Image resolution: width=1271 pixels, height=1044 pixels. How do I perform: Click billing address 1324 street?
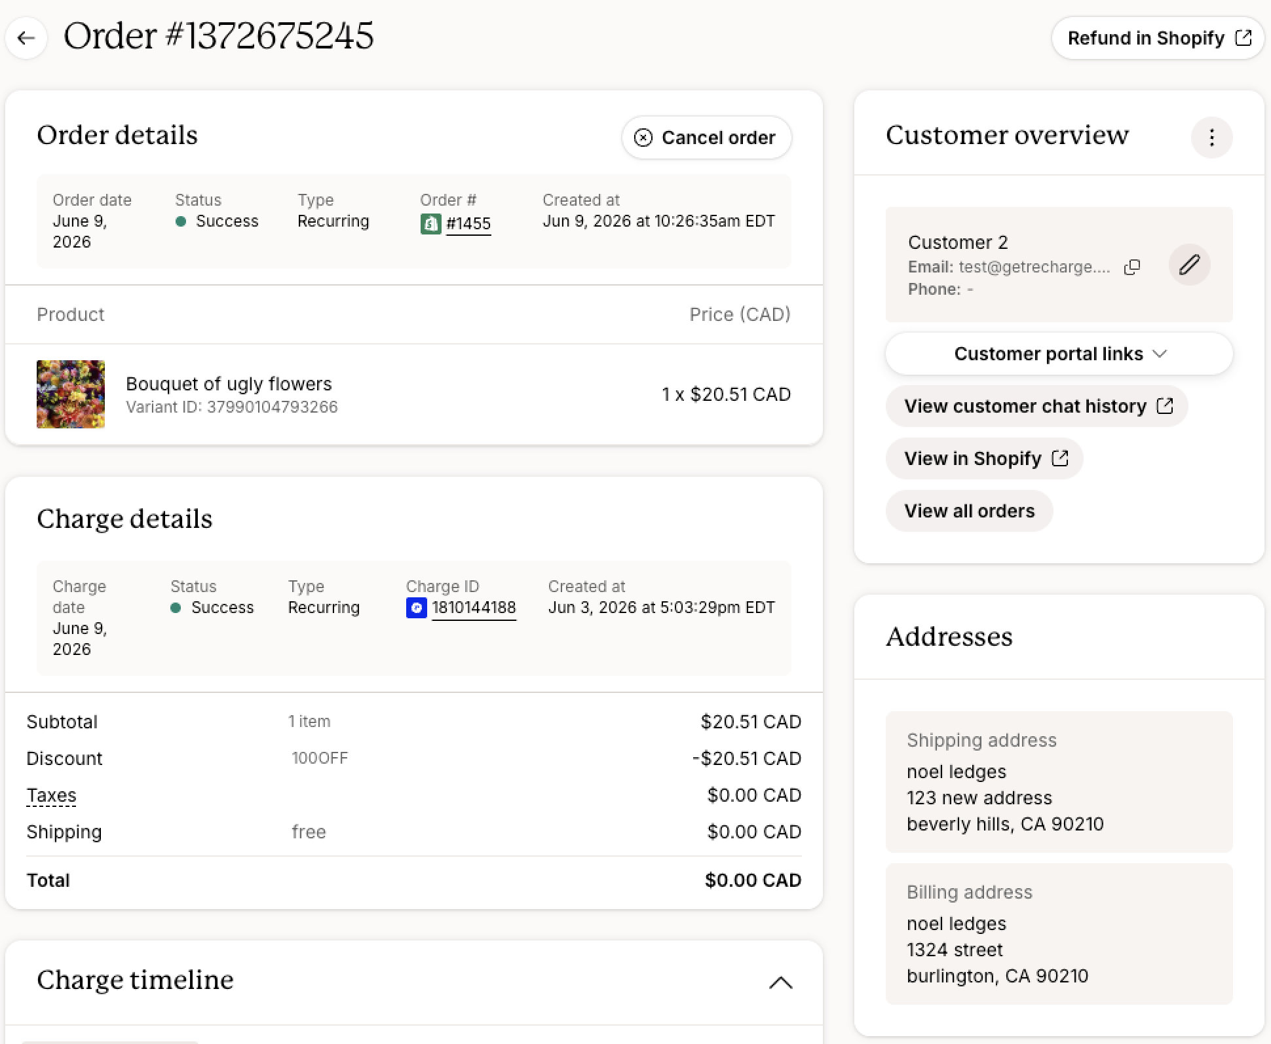(955, 950)
